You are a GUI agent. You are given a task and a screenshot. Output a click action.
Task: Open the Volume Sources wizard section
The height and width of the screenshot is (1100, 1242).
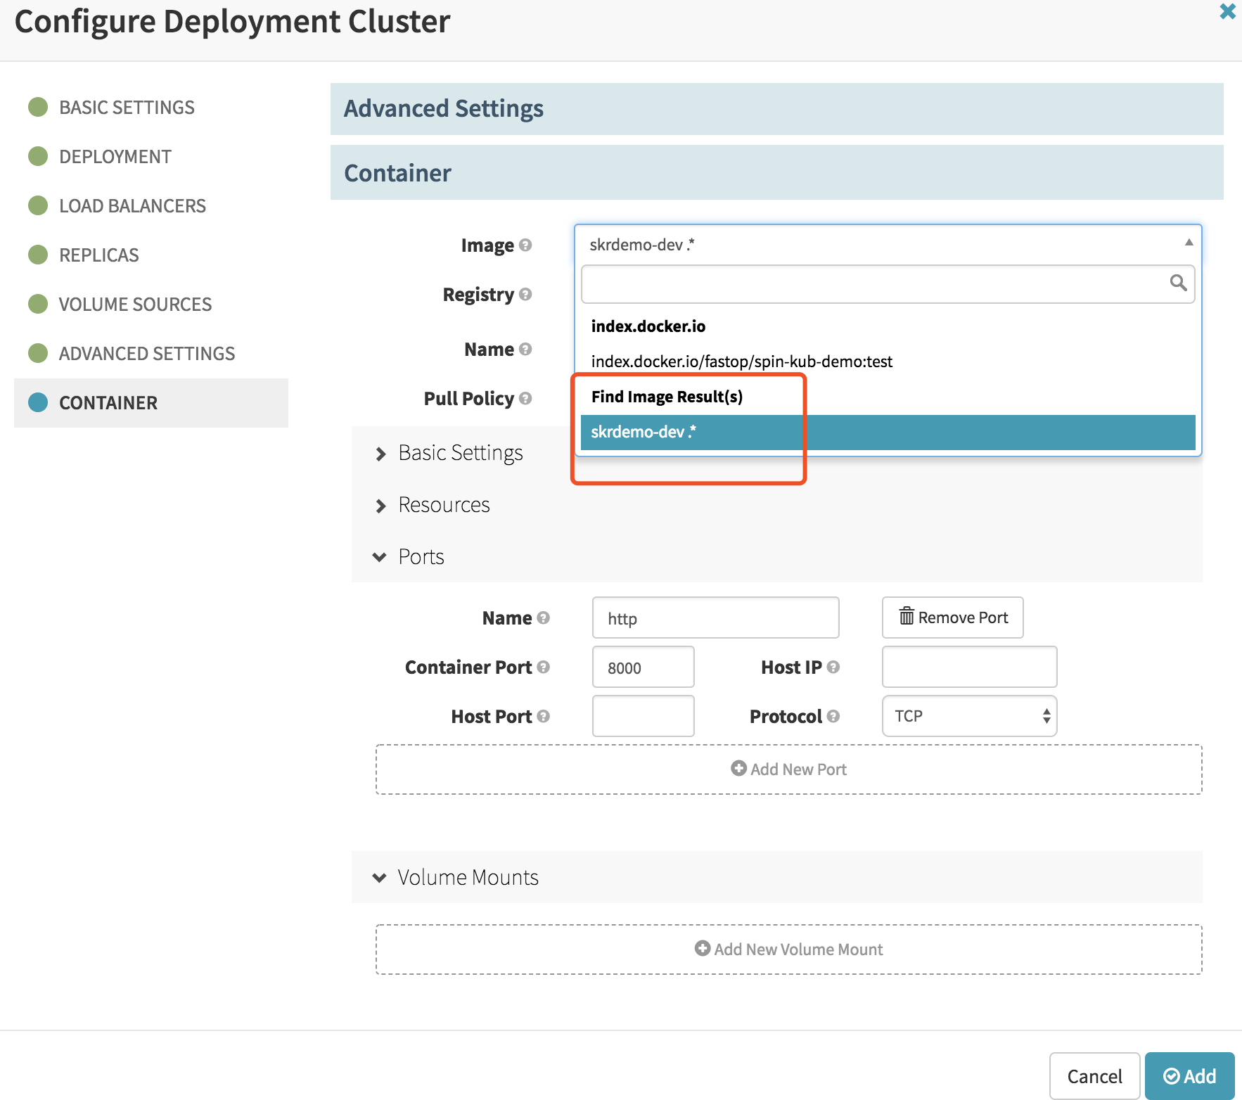click(135, 305)
